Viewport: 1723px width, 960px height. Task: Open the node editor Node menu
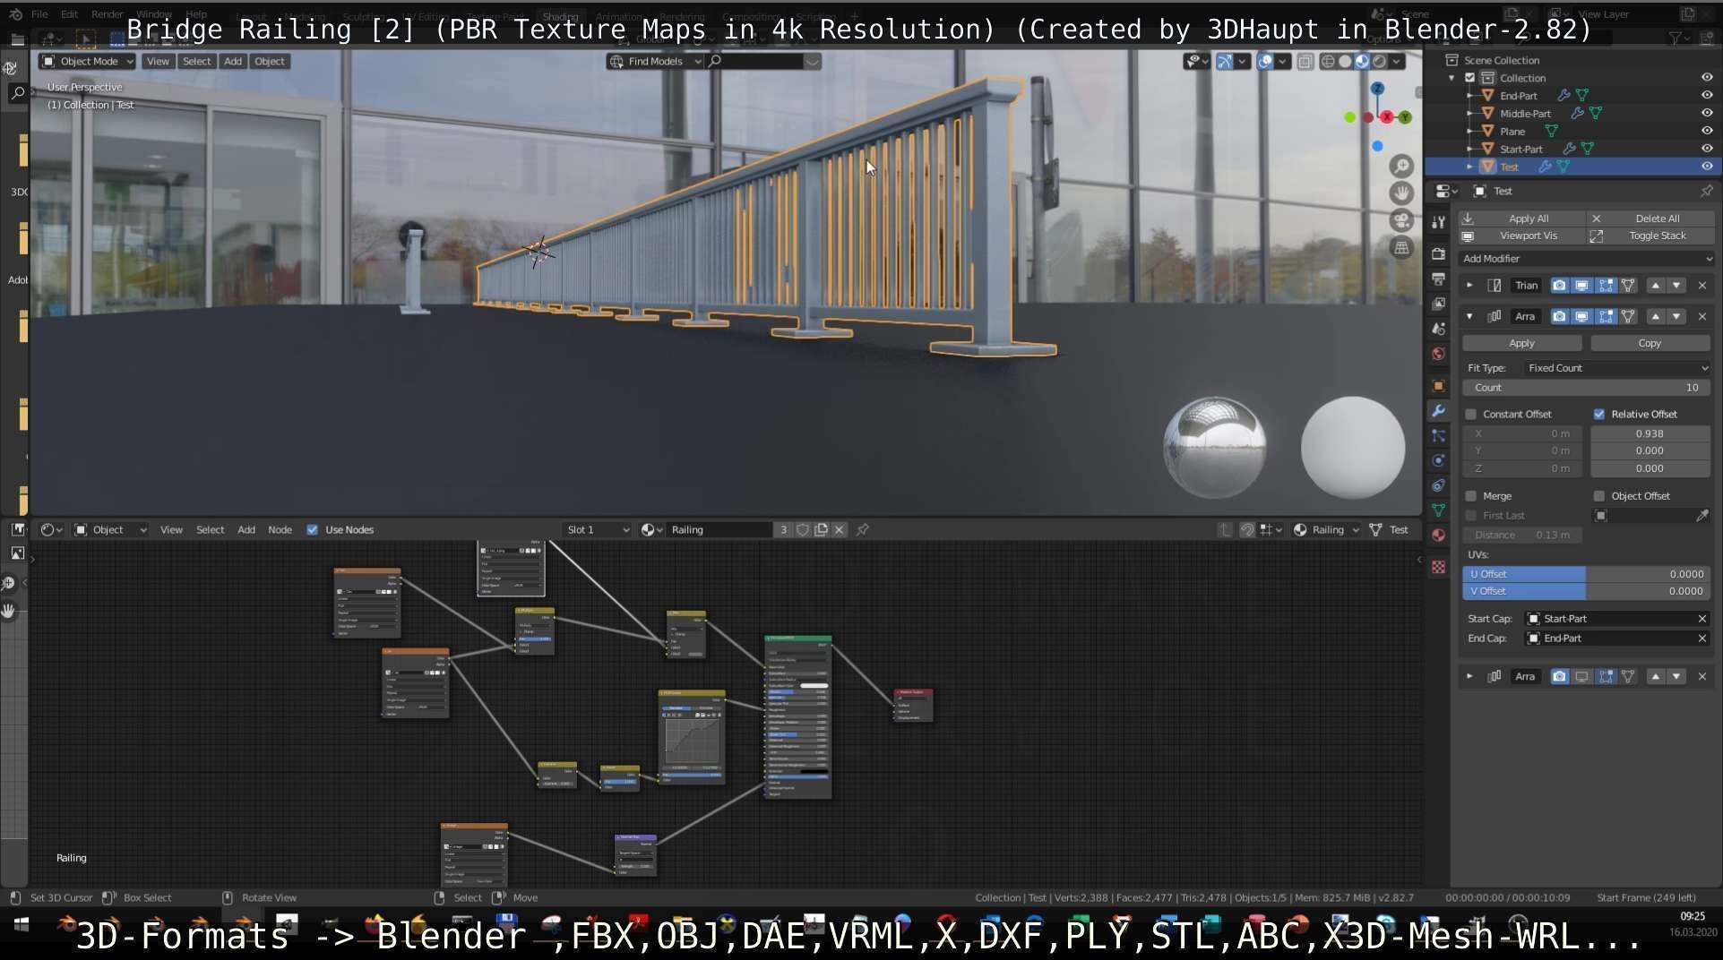pos(280,530)
